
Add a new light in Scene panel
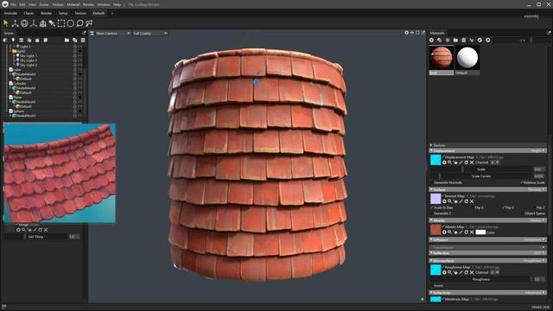pyautogui.click(x=13, y=41)
